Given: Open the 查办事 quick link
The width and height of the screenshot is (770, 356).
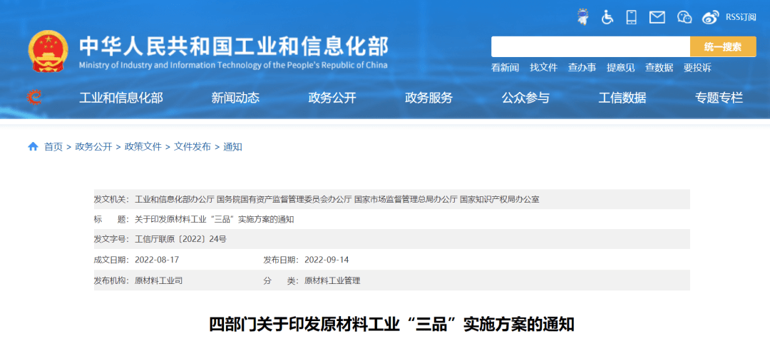Looking at the screenshot, I should [582, 68].
